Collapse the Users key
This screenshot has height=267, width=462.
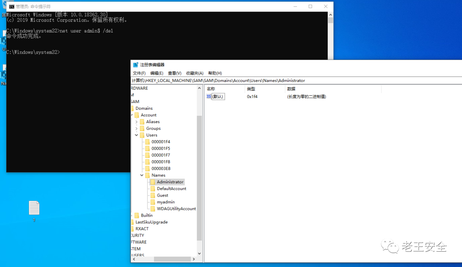(136, 135)
